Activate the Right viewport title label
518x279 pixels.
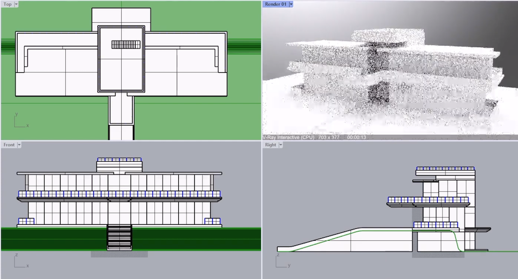click(x=270, y=145)
